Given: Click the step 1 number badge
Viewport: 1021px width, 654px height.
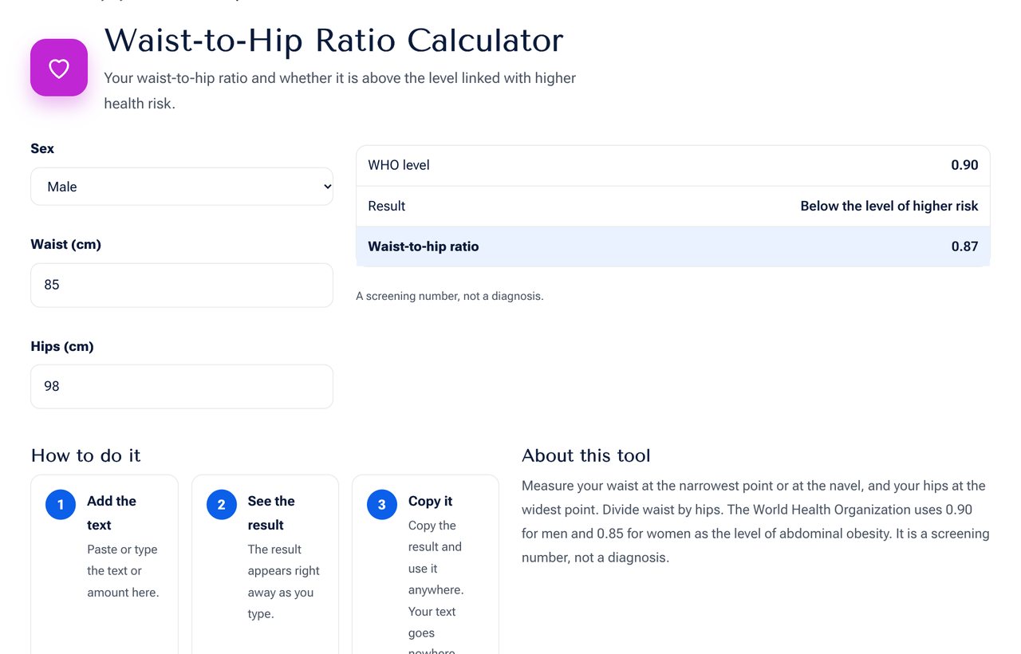Looking at the screenshot, I should 61,504.
